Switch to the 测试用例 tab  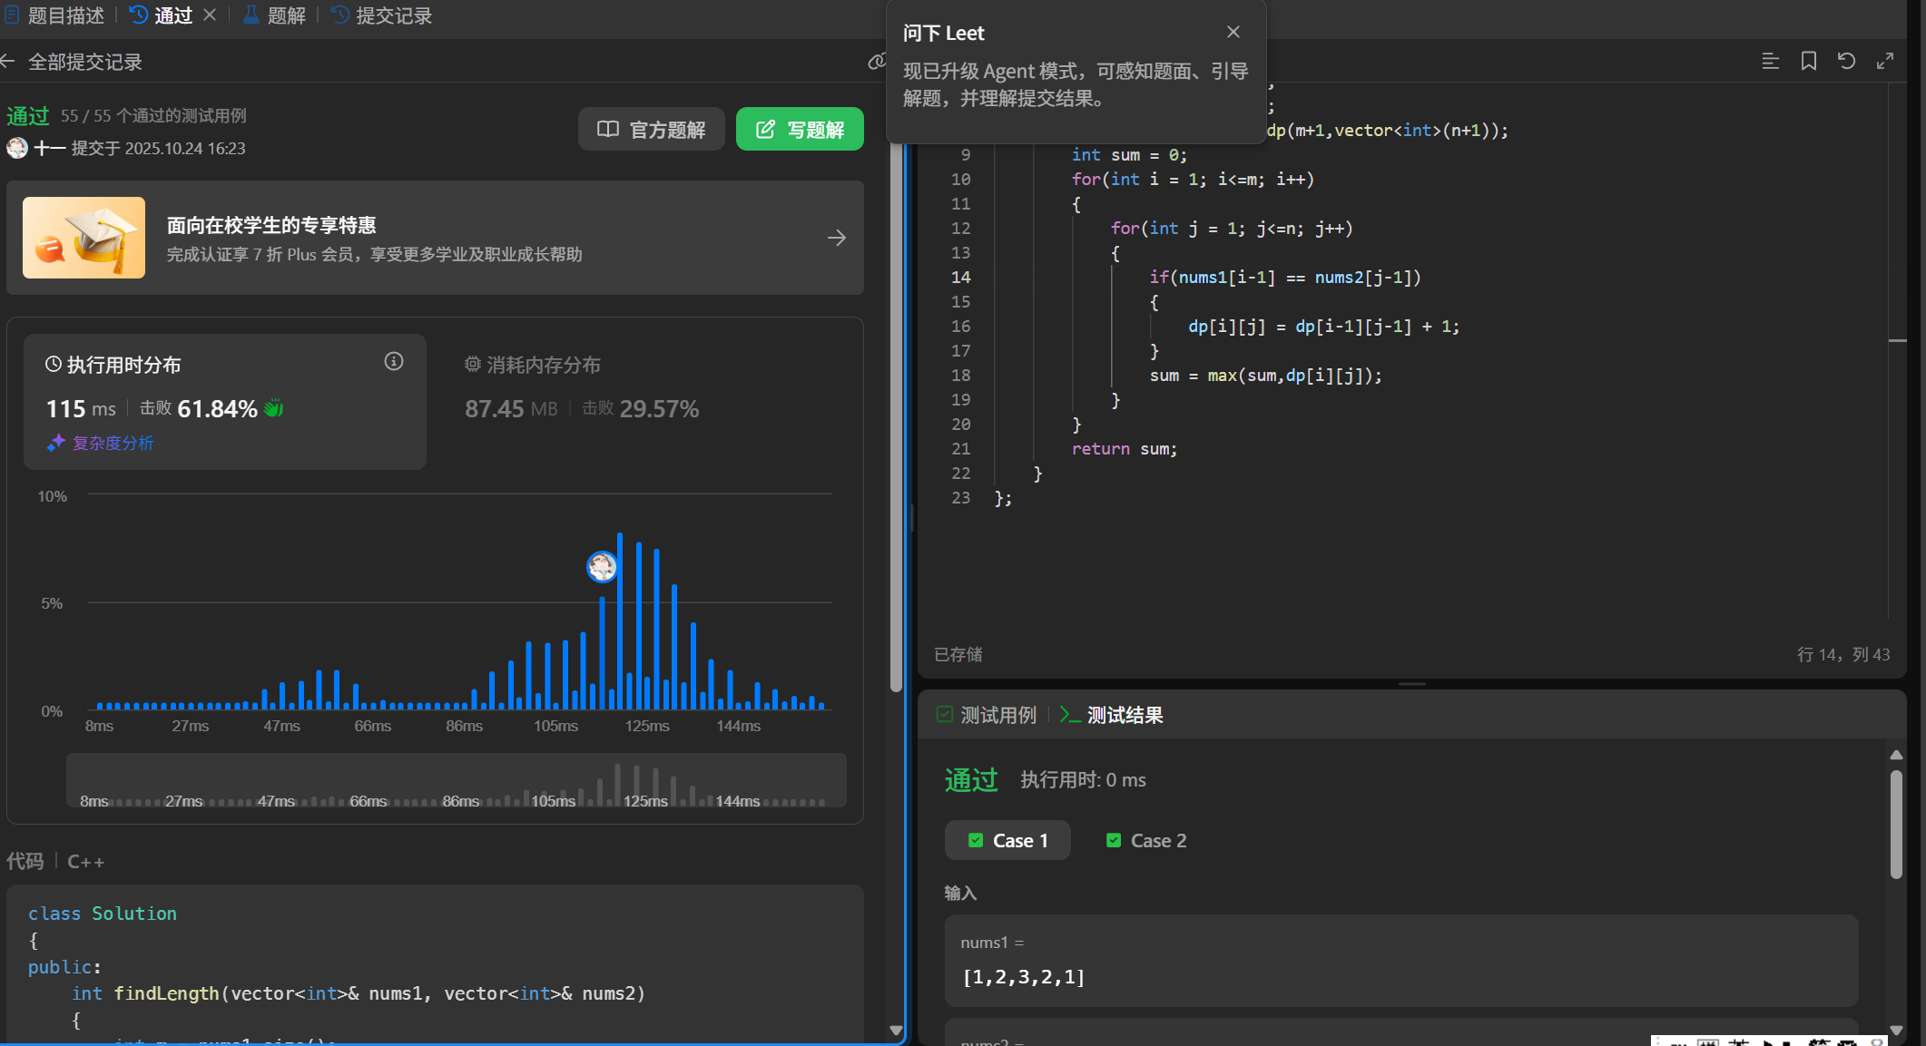987,715
